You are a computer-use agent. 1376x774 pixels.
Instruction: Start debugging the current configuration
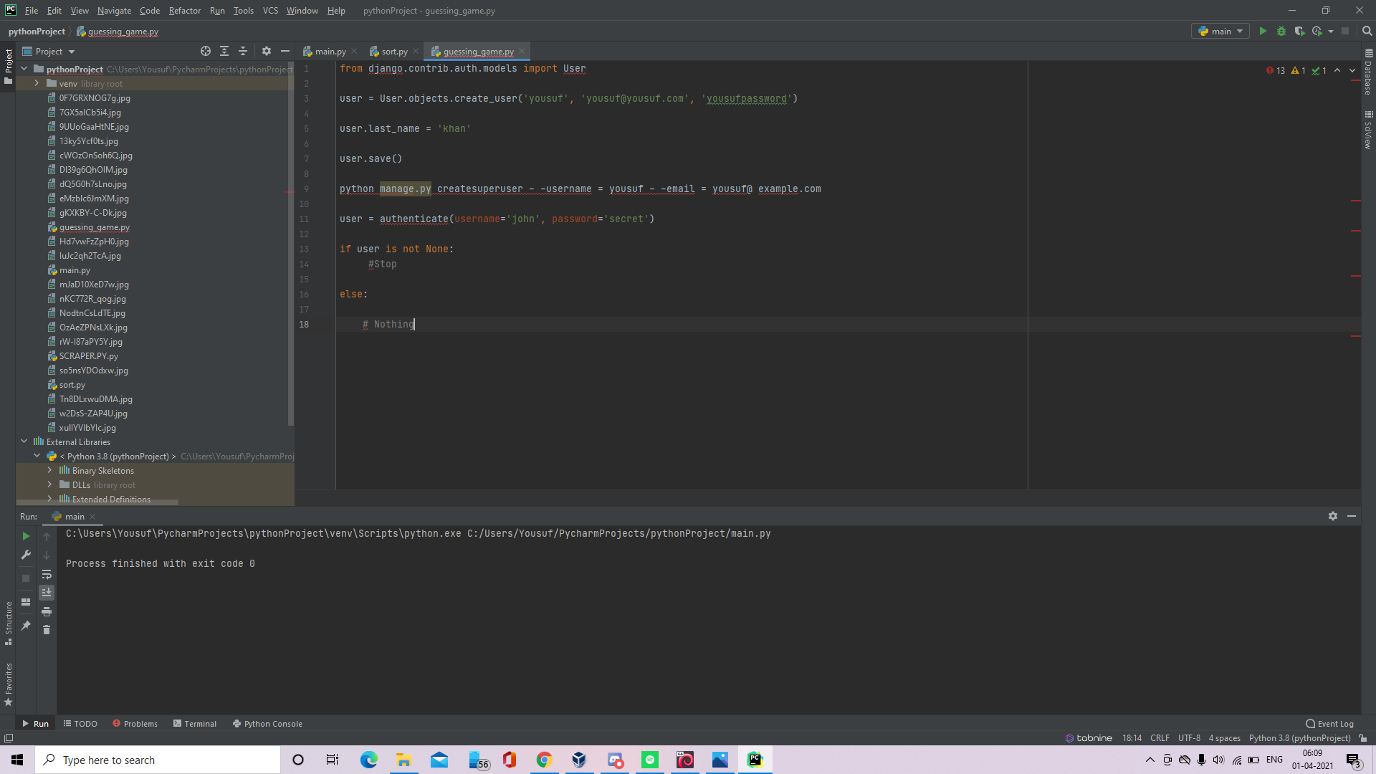pos(1282,31)
